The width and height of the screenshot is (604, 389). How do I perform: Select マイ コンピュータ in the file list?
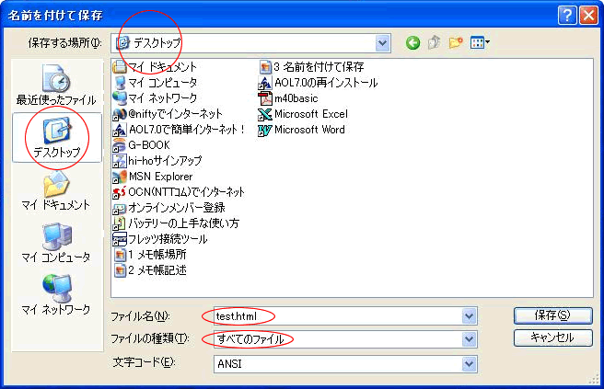pyautogui.click(x=155, y=83)
